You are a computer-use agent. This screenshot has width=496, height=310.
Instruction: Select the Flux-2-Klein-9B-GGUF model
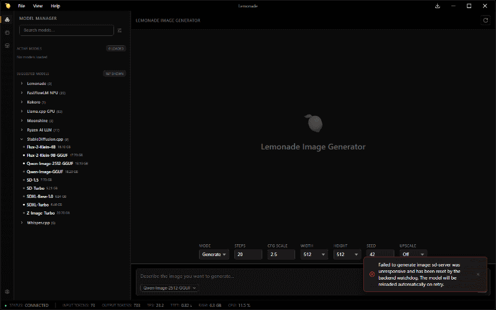[47, 156]
